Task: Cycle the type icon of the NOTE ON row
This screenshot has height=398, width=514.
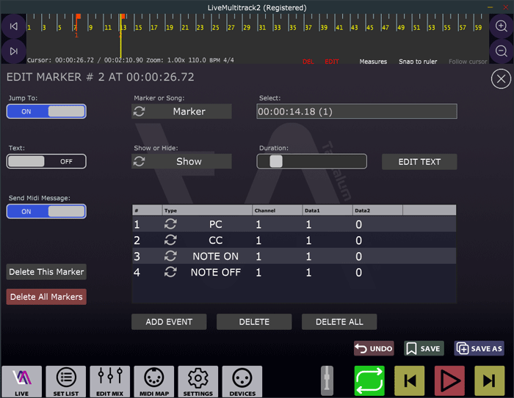Action: tap(170, 256)
